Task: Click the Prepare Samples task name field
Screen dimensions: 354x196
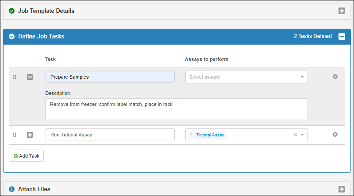Action: [110, 77]
